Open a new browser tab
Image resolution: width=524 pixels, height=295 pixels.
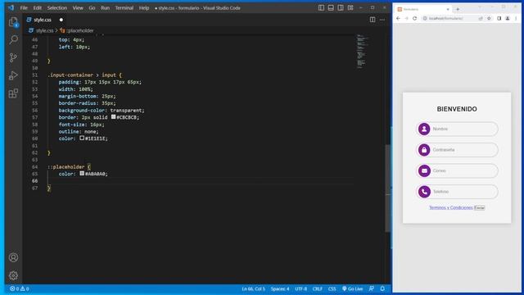coord(458,9)
